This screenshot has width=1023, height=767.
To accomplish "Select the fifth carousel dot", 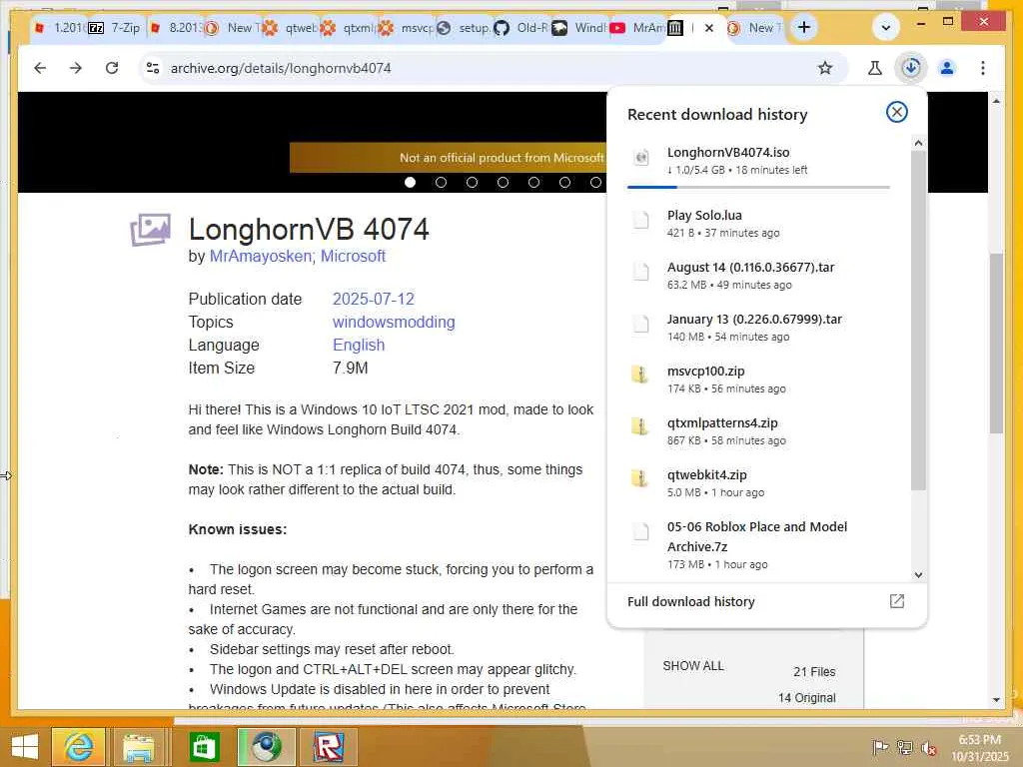I will pyautogui.click(x=533, y=182).
